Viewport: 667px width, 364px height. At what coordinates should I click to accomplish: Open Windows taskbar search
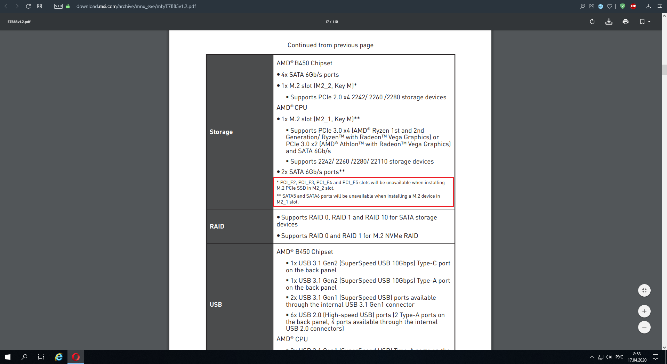[24, 357]
